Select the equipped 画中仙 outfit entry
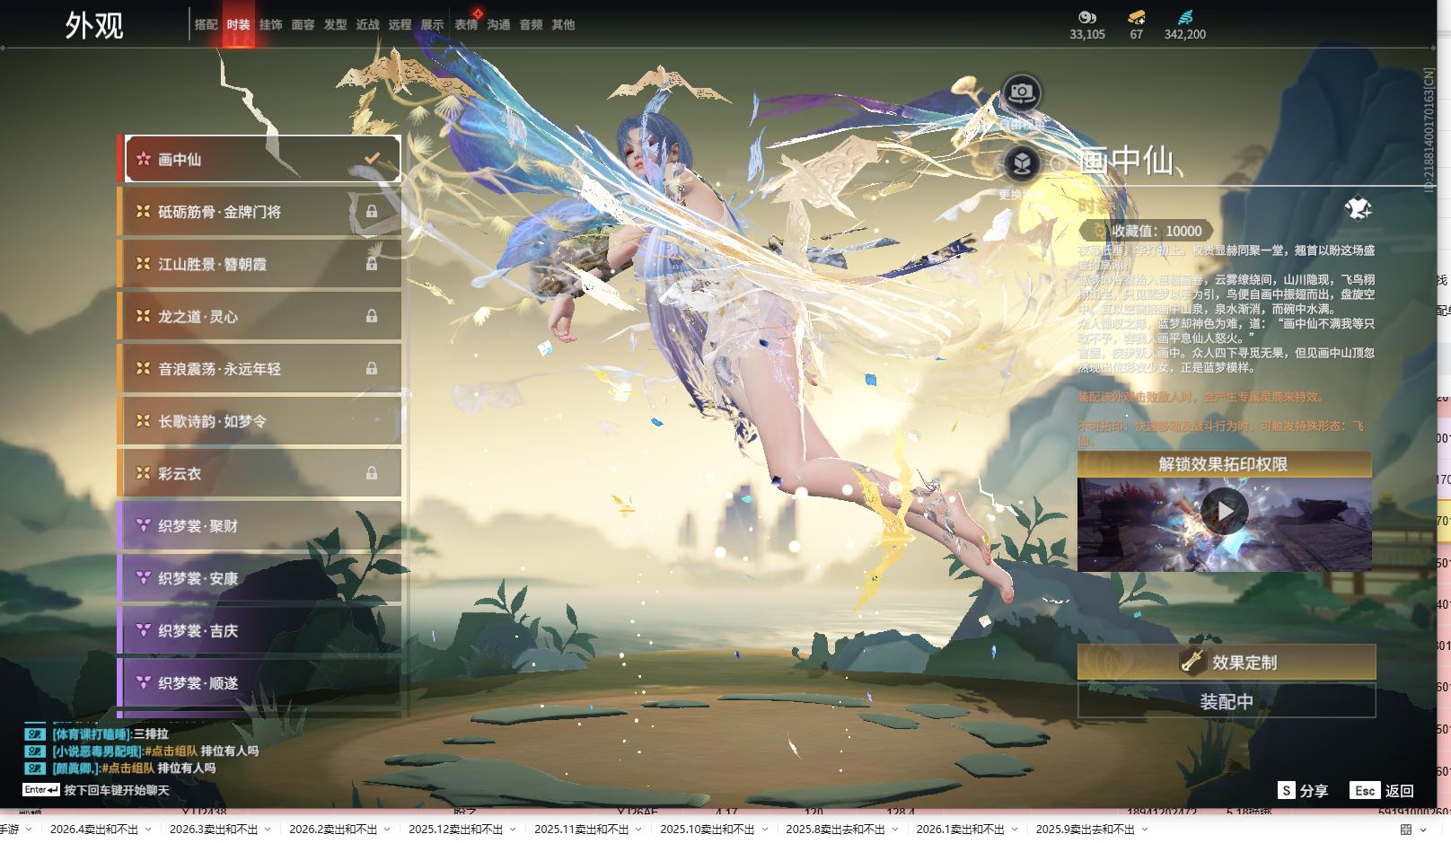 tap(260, 159)
